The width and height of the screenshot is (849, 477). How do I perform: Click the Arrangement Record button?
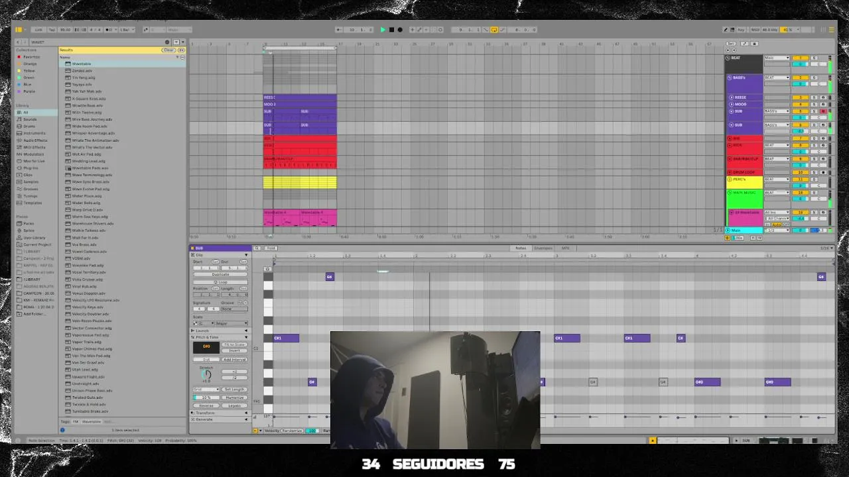[400, 30]
